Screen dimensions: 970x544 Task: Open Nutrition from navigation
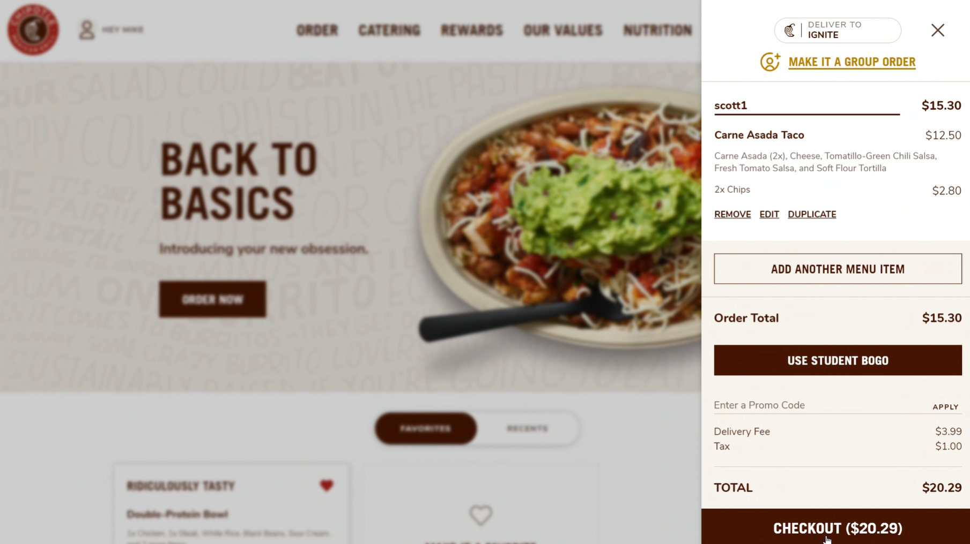(657, 31)
